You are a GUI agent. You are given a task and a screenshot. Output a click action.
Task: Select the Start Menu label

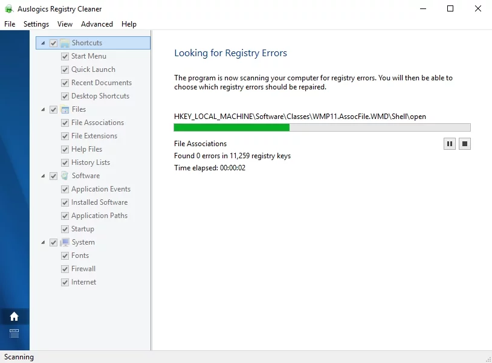tap(89, 56)
